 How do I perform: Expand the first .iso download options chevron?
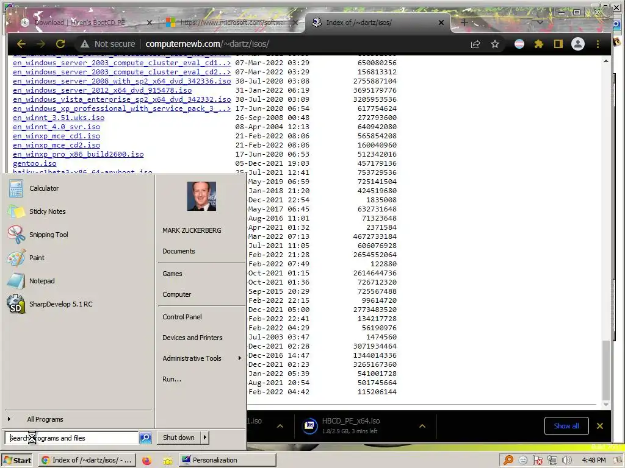(280, 426)
